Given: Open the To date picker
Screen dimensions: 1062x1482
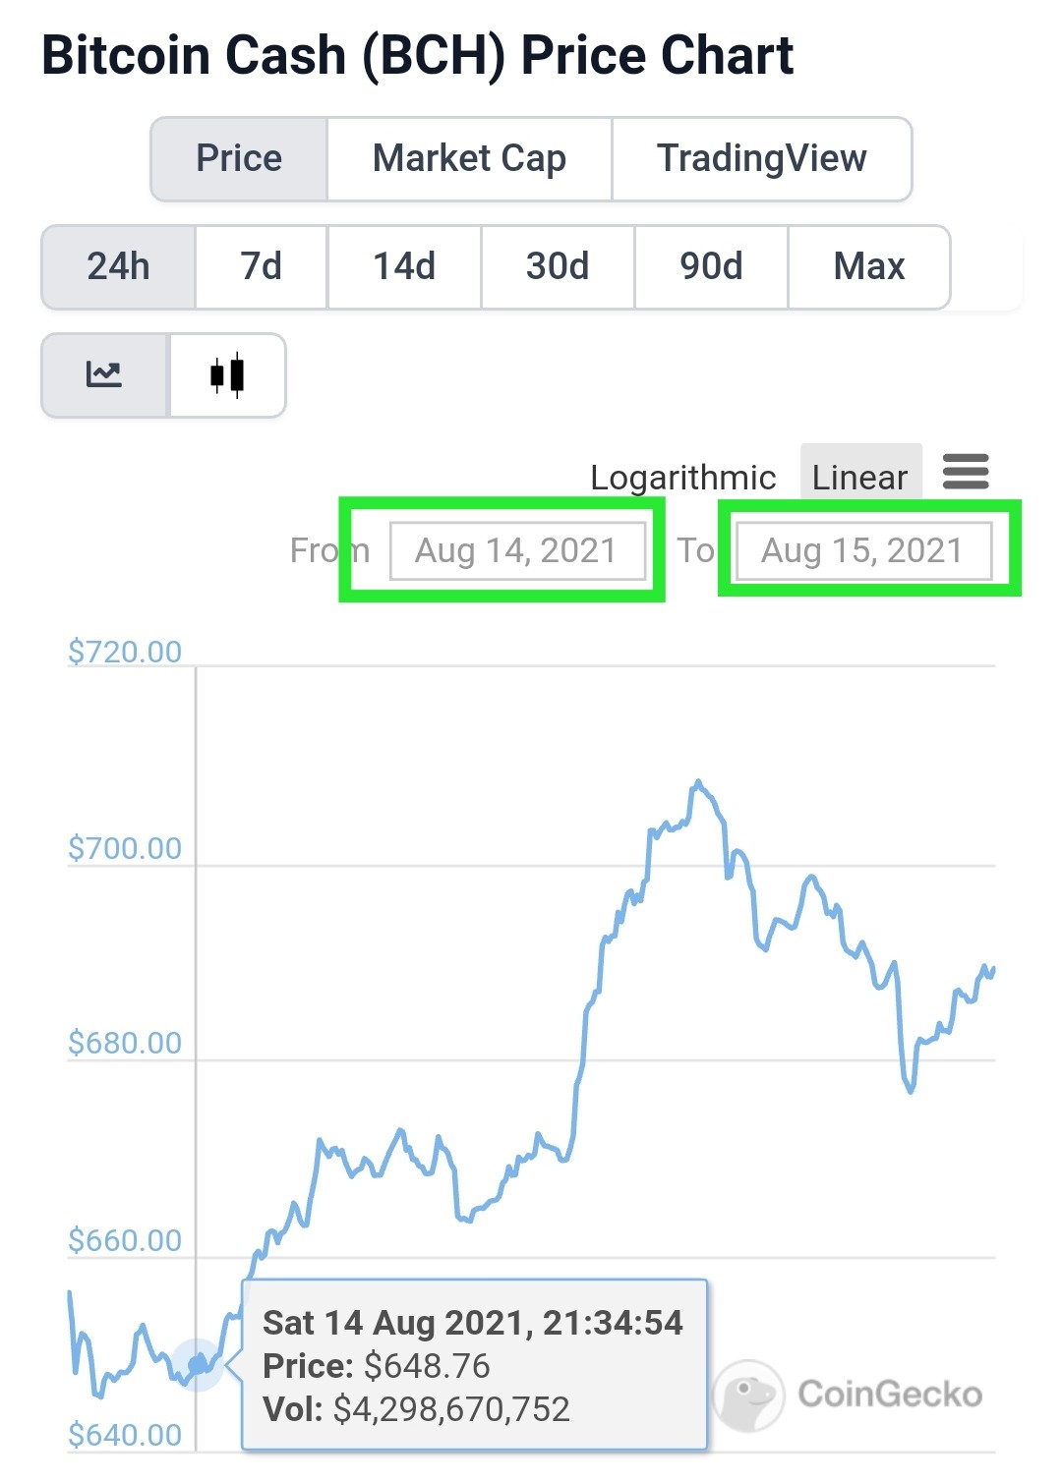Looking at the screenshot, I should pos(863,550).
